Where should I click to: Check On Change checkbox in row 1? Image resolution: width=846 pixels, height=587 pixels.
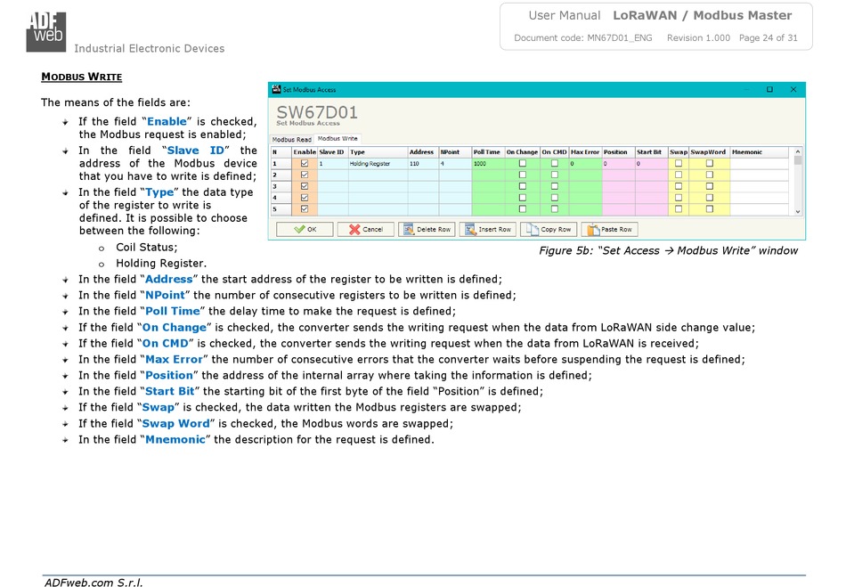tap(522, 164)
